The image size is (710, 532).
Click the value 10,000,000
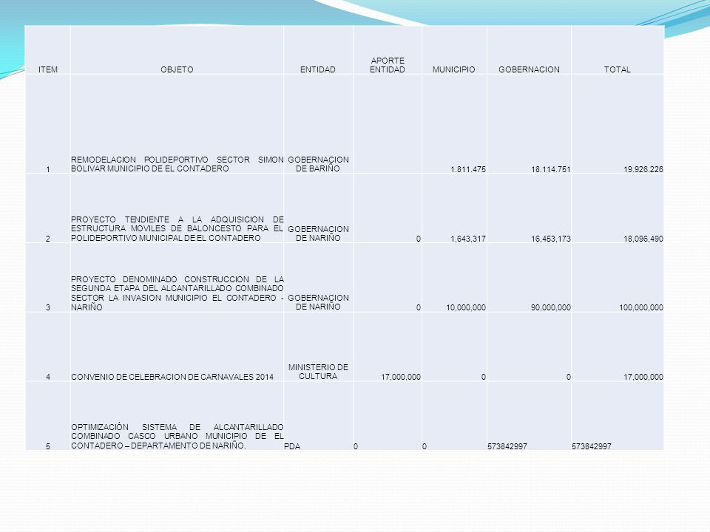pyautogui.click(x=466, y=307)
